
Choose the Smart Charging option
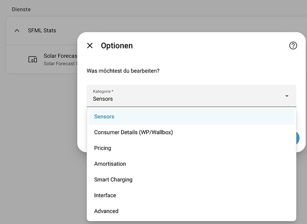191,180
